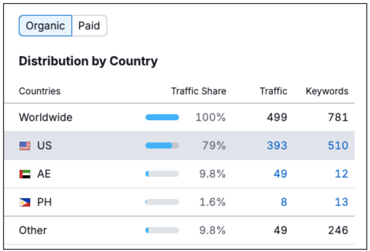This screenshot has width=370, height=251.
Task: Click the Worldwide 100% traffic share bar
Action: click(162, 117)
